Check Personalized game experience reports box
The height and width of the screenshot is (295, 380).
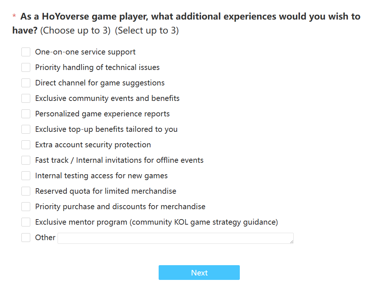[26, 114]
